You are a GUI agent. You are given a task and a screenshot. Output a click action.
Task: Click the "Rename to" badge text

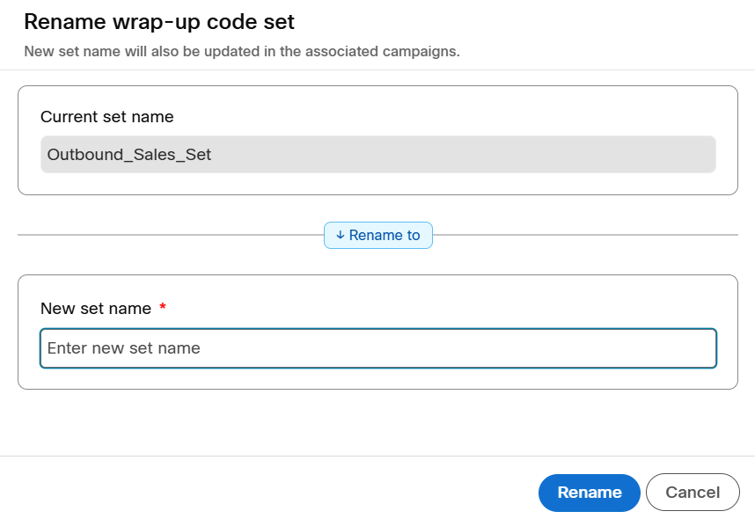385,236
